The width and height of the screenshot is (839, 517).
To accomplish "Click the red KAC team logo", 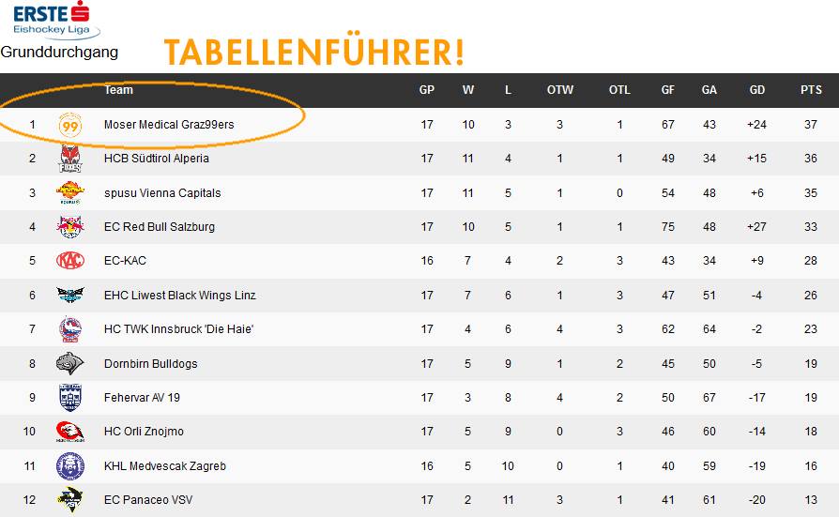I will pyautogui.click(x=70, y=261).
